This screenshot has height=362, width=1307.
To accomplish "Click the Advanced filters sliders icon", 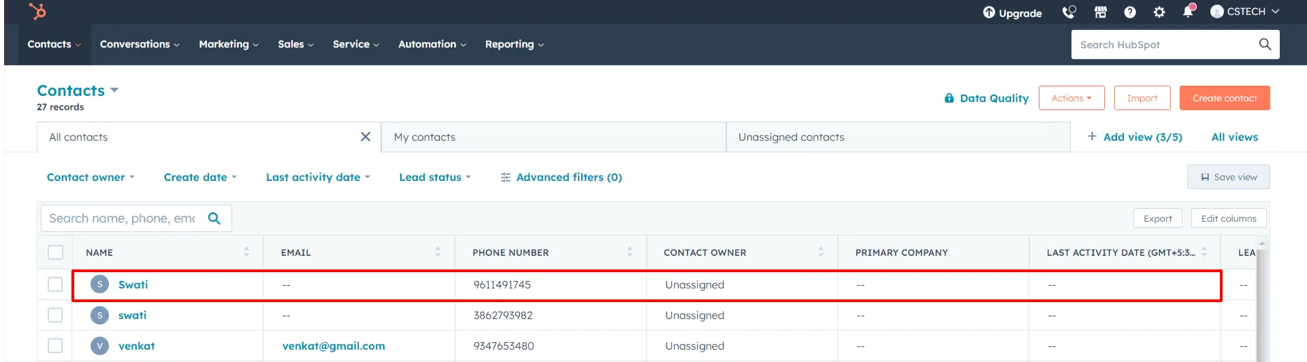I will click(506, 178).
